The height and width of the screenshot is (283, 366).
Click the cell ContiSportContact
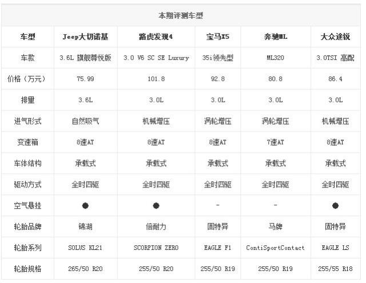click(x=276, y=248)
